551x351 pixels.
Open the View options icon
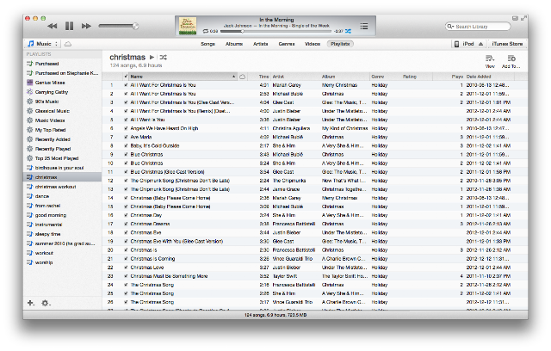[x=490, y=61]
